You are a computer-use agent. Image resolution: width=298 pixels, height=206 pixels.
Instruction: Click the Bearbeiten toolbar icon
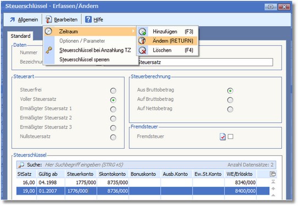tap(48, 19)
